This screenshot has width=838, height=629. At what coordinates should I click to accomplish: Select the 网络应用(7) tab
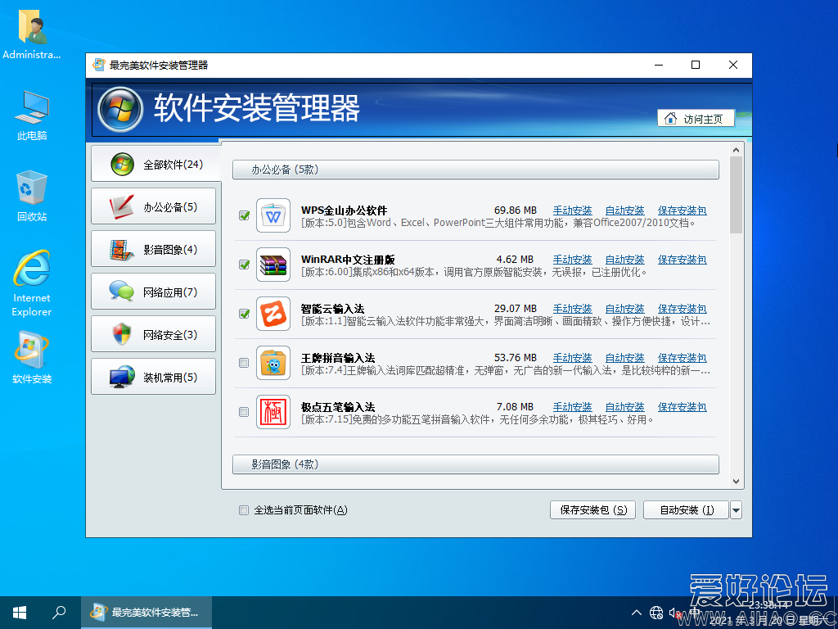click(x=153, y=292)
